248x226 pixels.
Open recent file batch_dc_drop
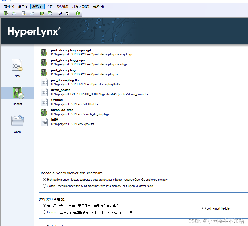point(62,110)
